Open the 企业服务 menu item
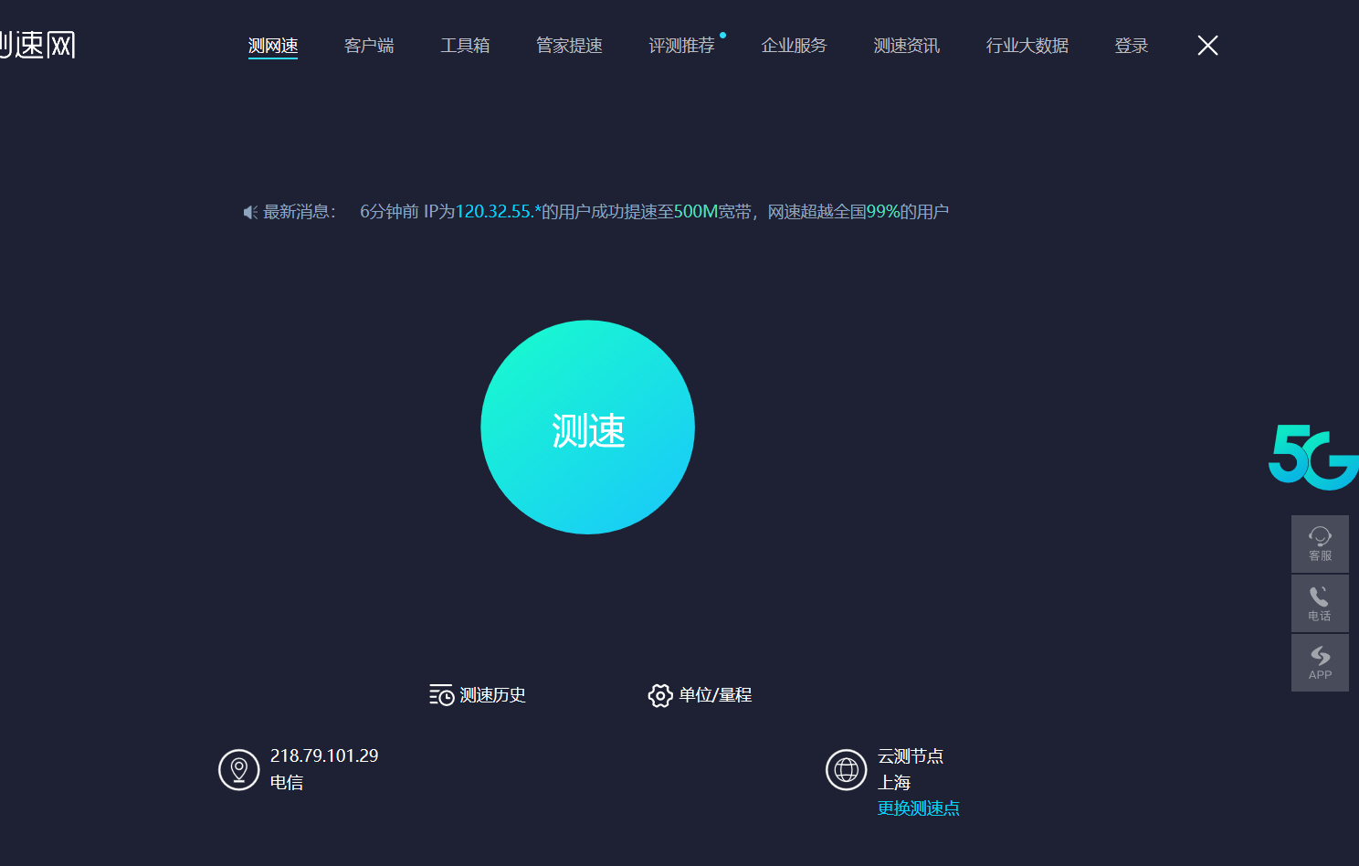This screenshot has width=1359, height=866. point(794,46)
